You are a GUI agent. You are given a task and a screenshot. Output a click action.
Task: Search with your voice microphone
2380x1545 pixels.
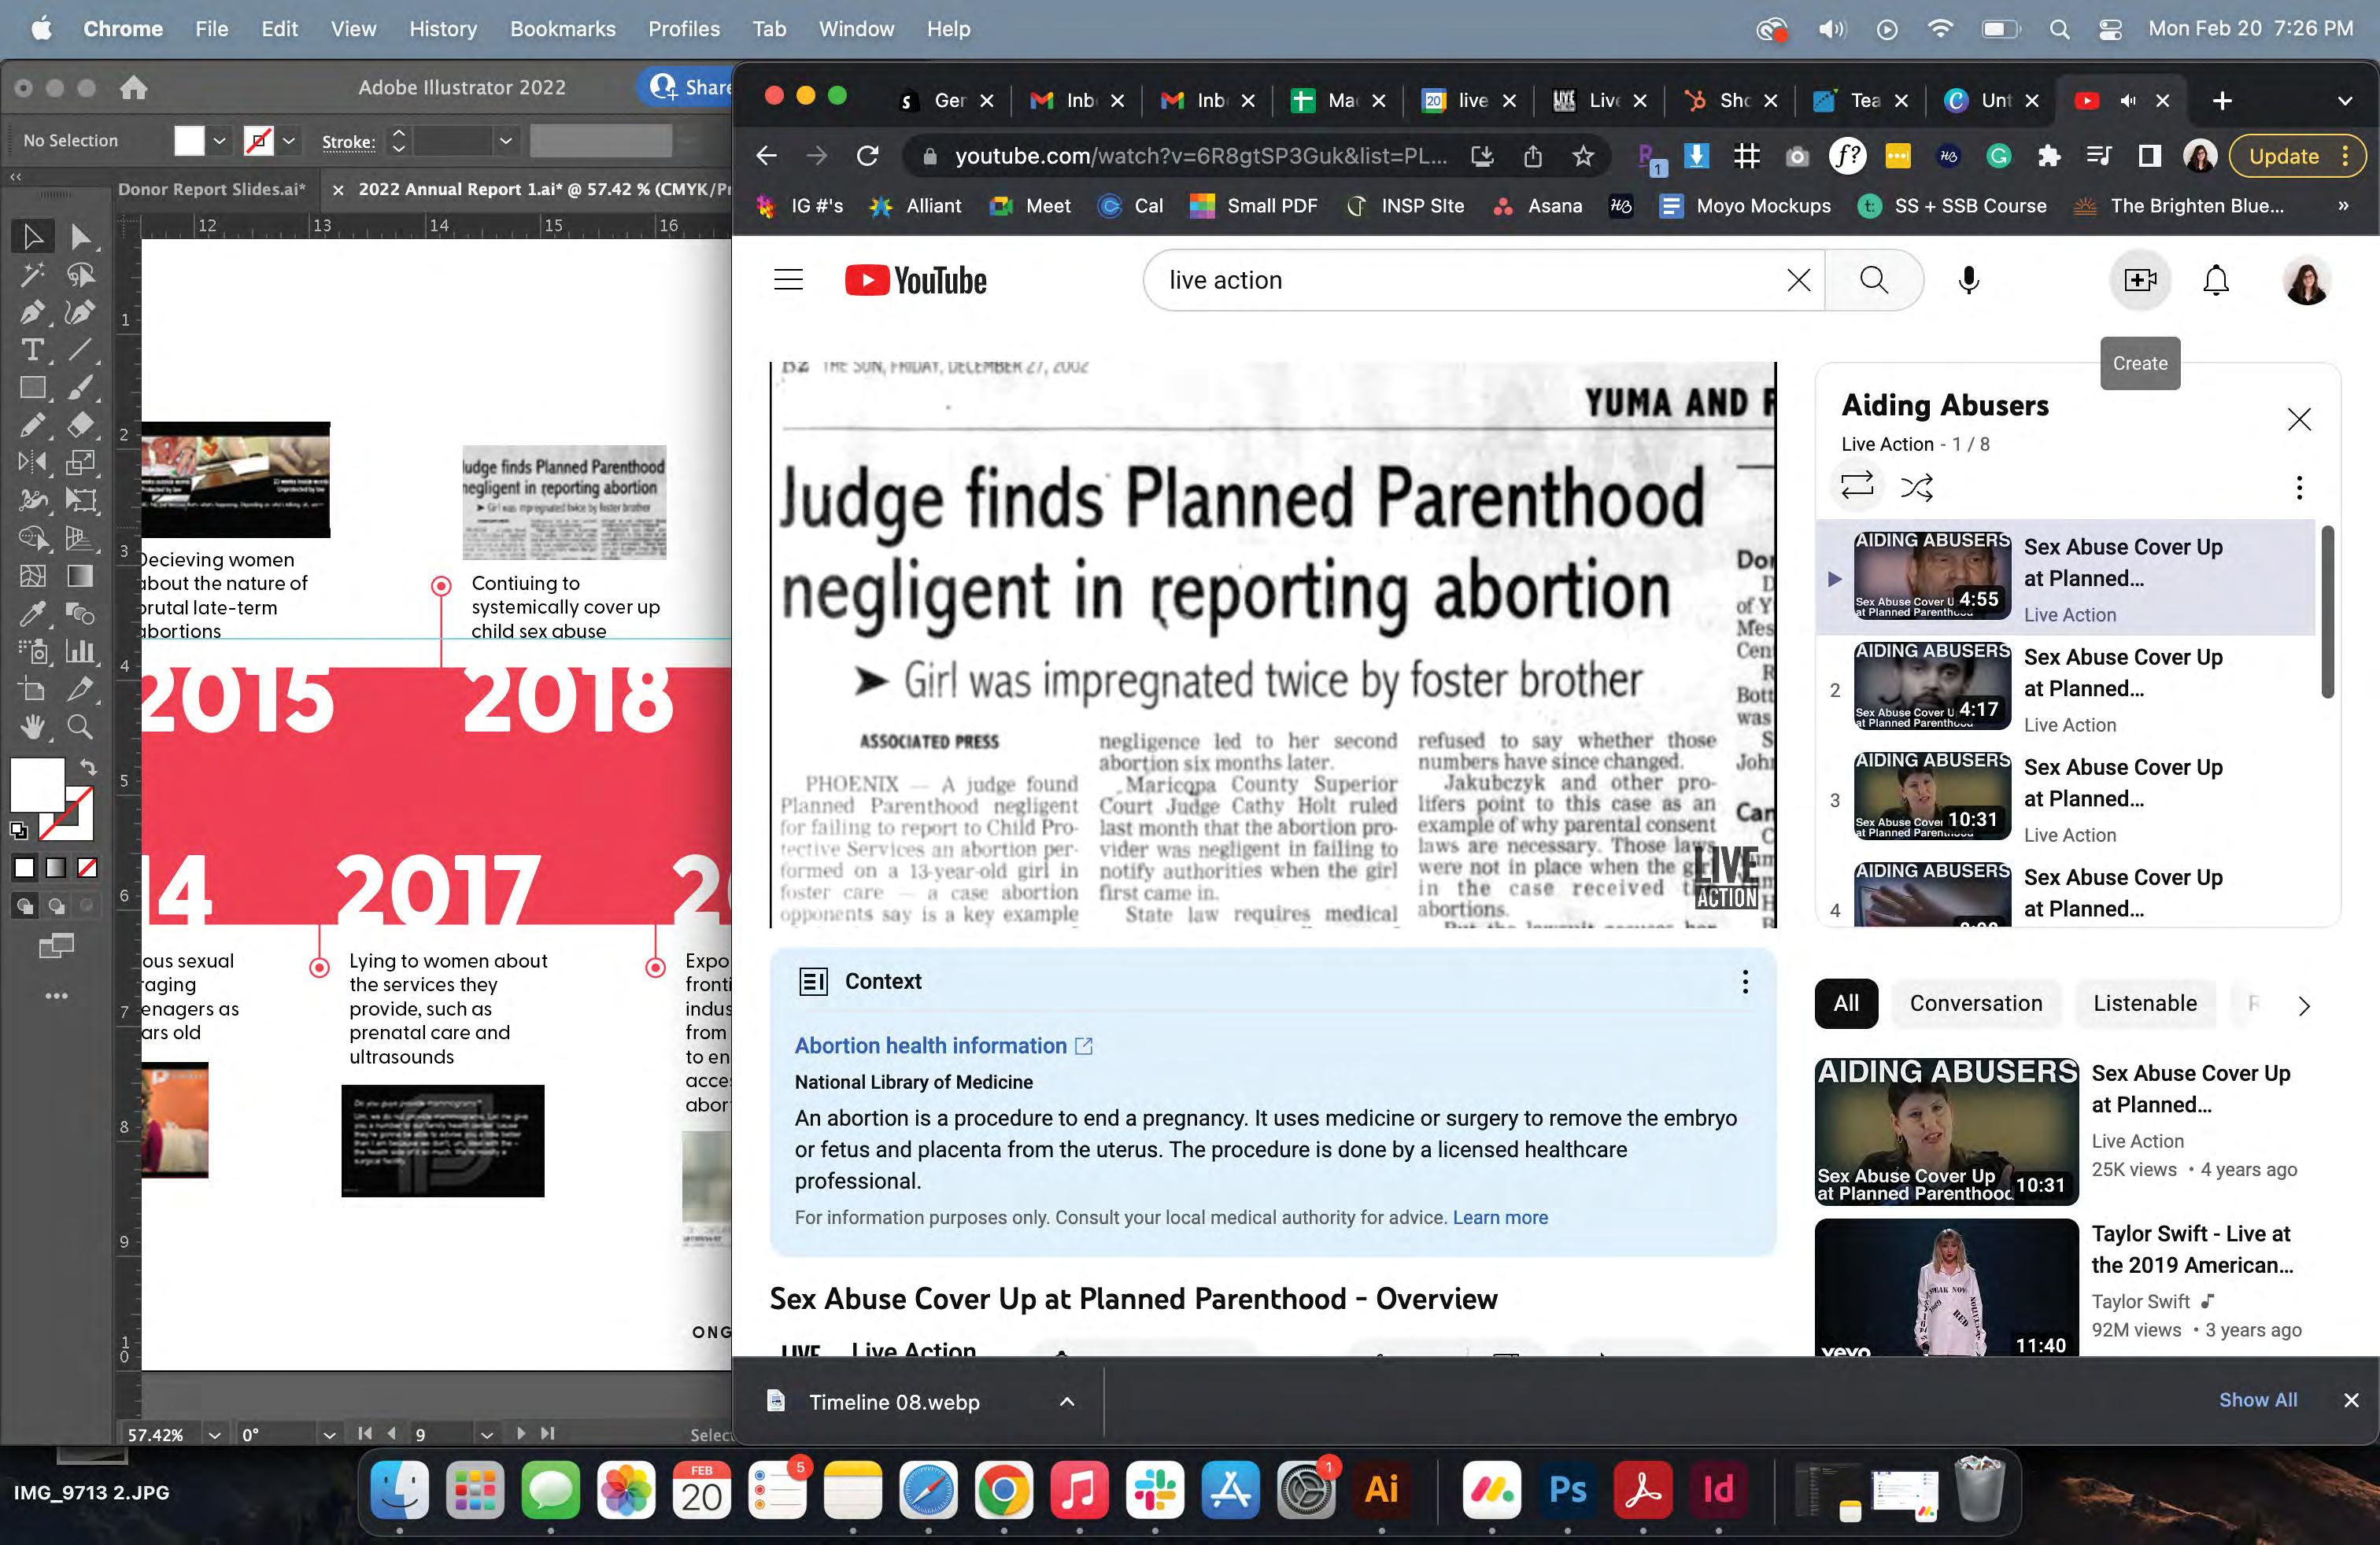click(1968, 281)
